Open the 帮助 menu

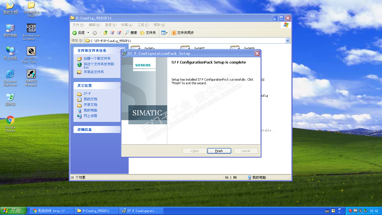click(x=159, y=25)
